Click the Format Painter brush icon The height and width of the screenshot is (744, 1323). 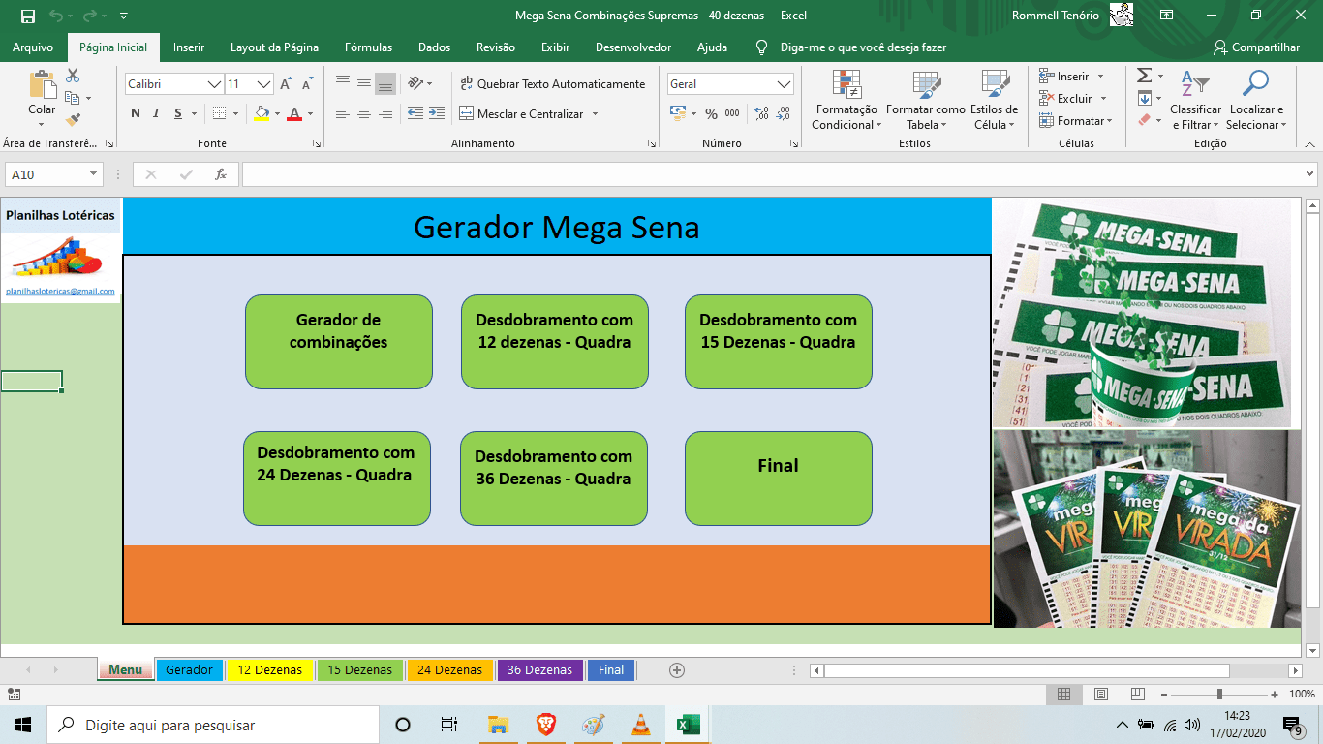[73, 120]
